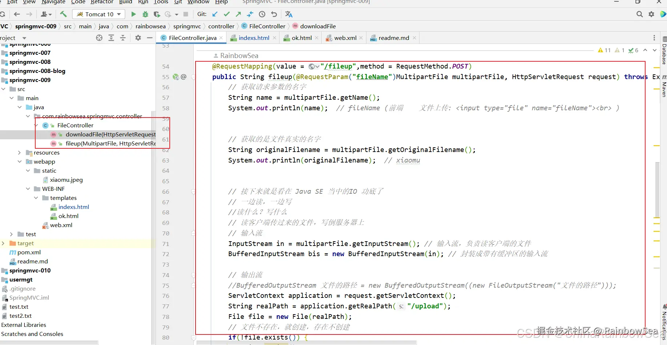Image resolution: width=667 pixels, height=345 pixels.
Task: Run with coverage icon
Action: click(x=157, y=14)
